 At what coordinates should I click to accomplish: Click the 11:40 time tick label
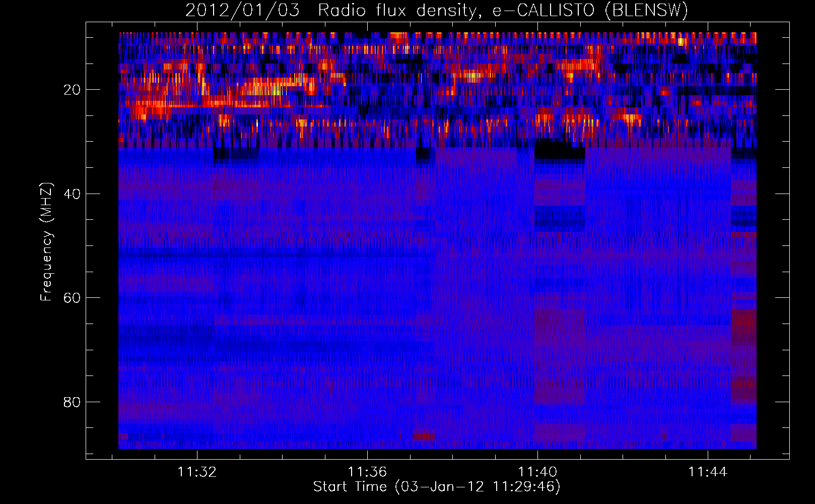point(537,472)
